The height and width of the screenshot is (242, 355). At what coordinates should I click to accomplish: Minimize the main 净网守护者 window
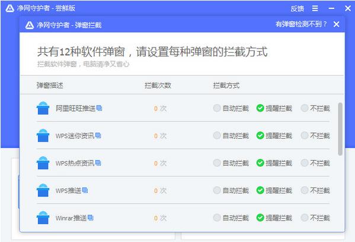(331, 8)
